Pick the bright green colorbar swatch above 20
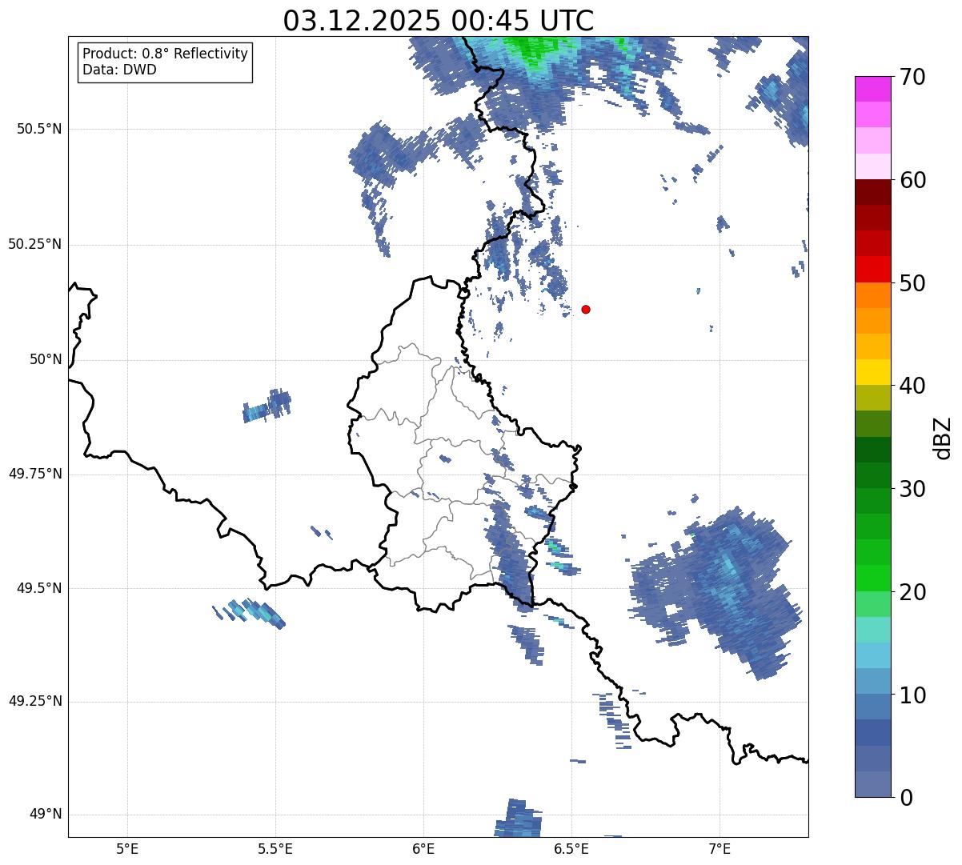The height and width of the screenshot is (865, 962). [872, 579]
